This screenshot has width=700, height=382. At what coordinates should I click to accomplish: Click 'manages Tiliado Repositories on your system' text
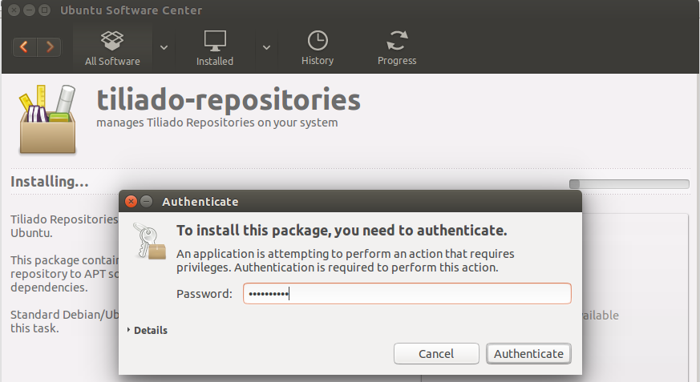click(x=217, y=123)
